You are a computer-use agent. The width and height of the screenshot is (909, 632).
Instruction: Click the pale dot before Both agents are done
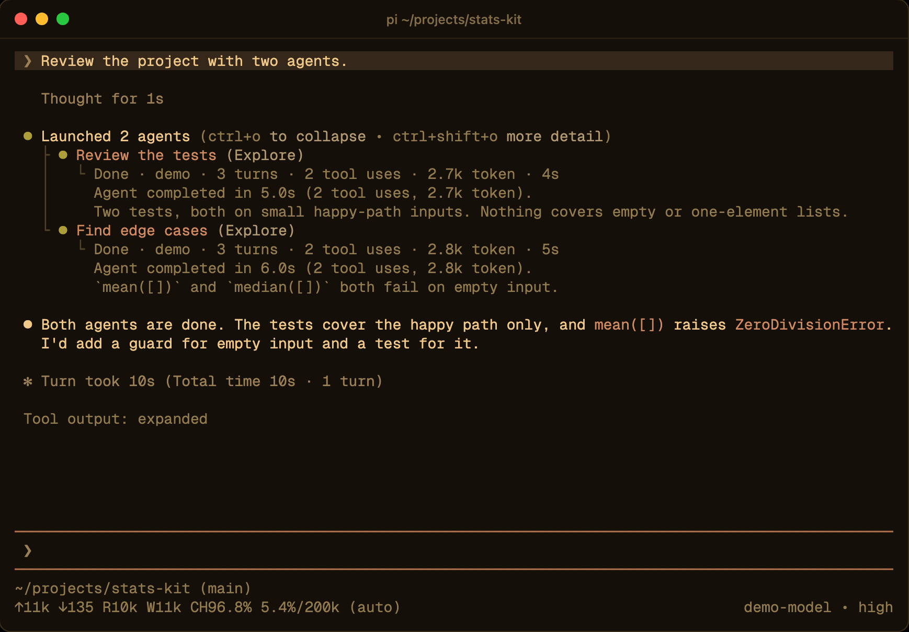[28, 325]
